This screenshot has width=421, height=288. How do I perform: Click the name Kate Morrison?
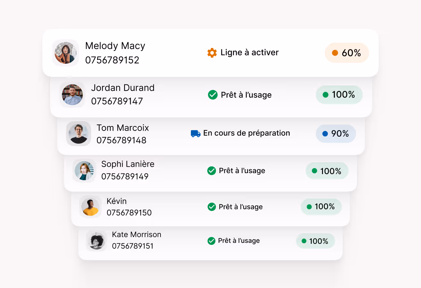pos(136,235)
